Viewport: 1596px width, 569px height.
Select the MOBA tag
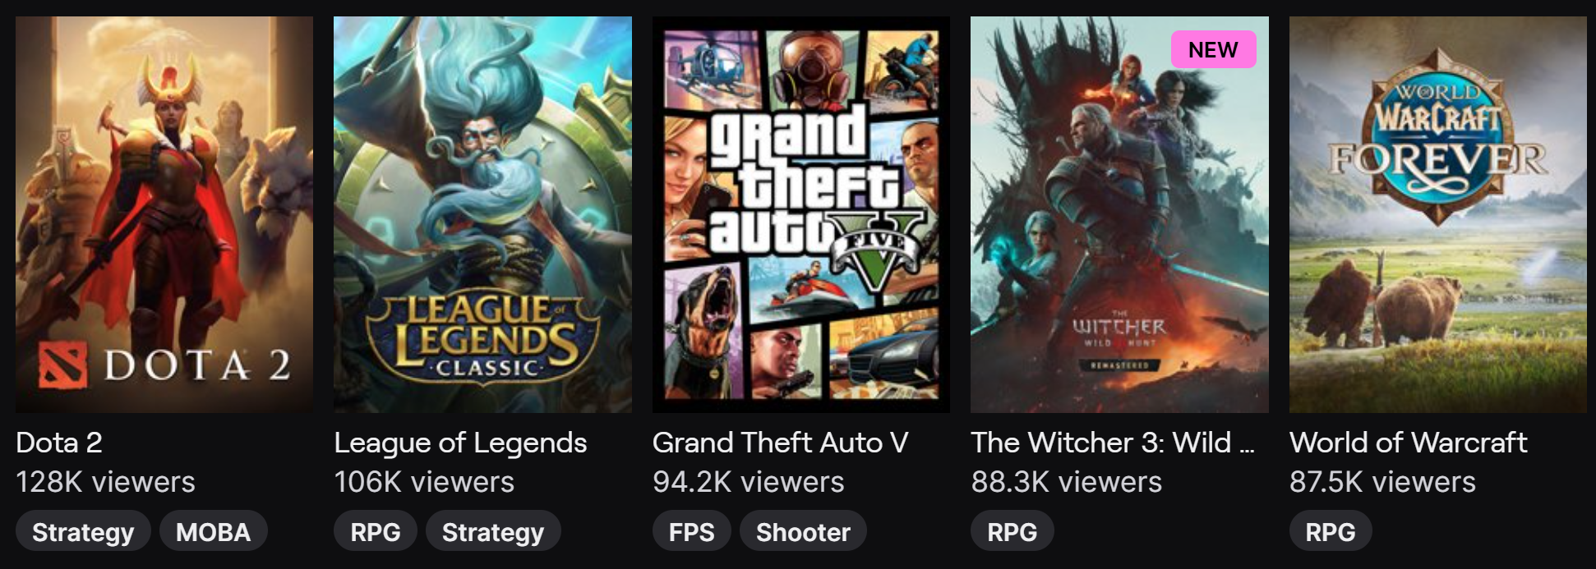point(213,531)
